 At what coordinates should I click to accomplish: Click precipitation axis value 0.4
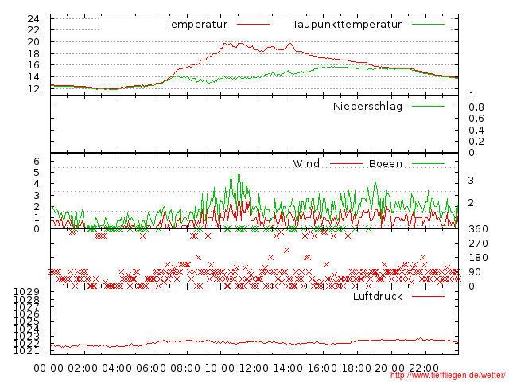coord(476,131)
